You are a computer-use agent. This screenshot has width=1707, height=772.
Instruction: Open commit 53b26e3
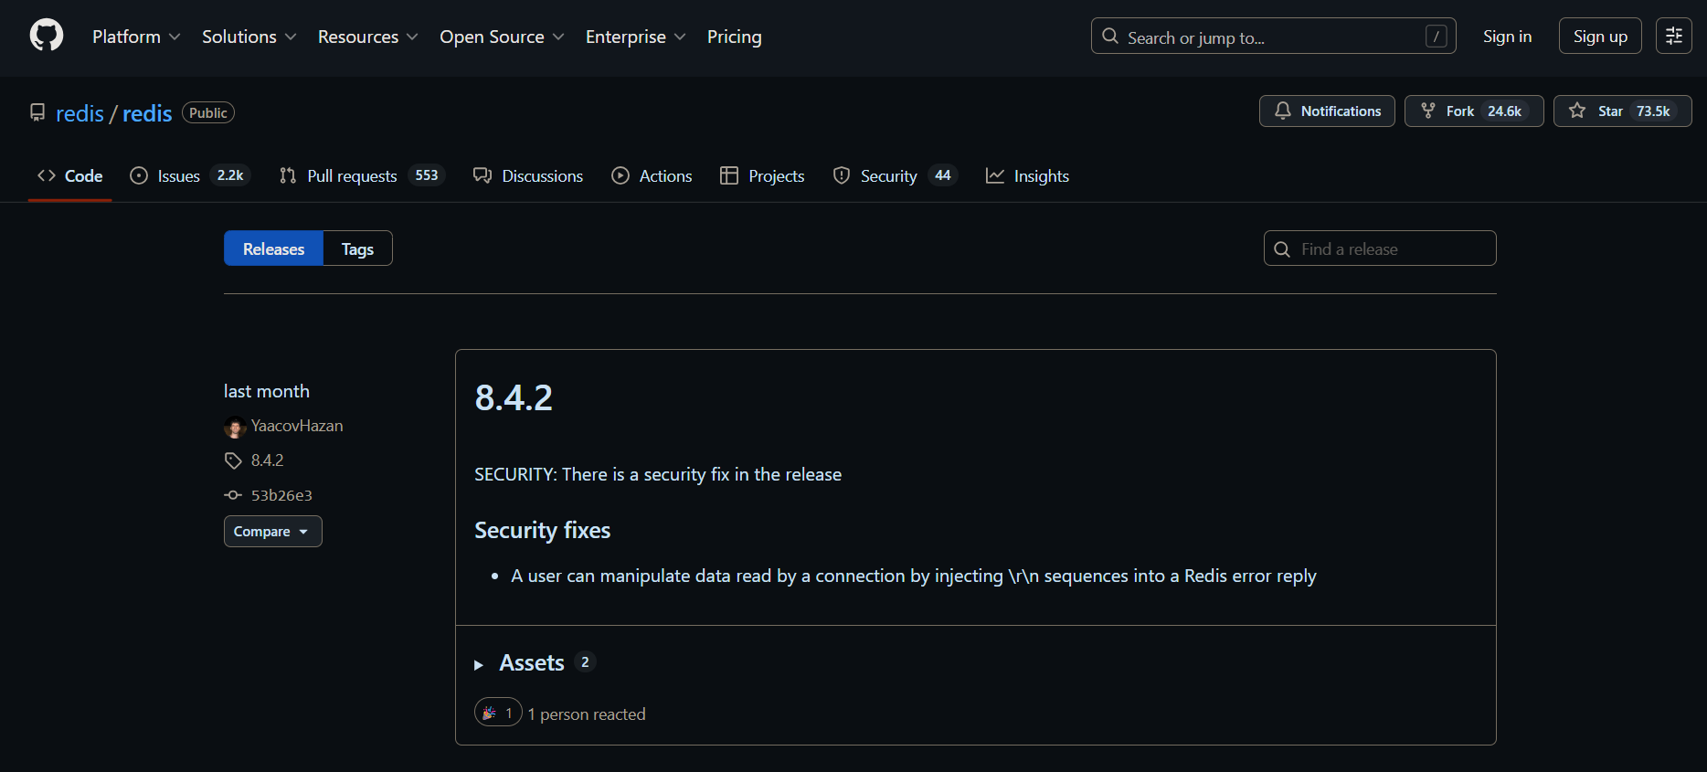pyautogui.click(x=281, y=495)
